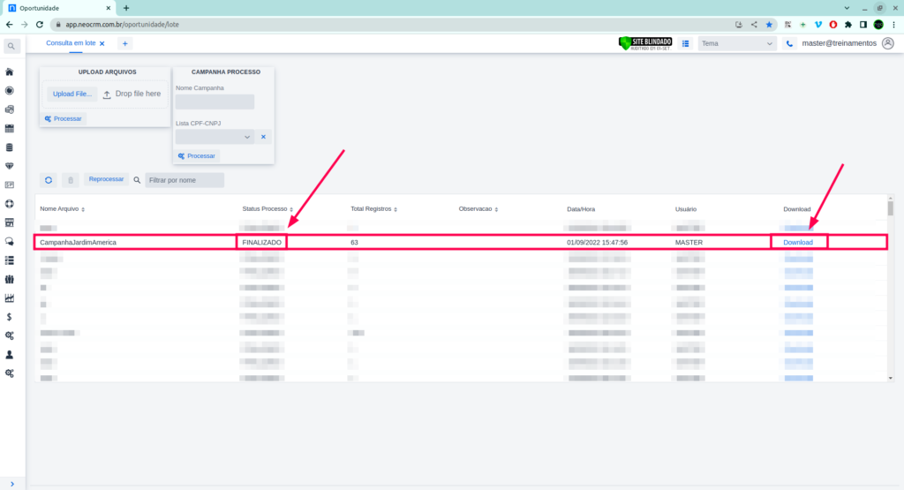The image size is (904, 490).
Task: Open the dollar sign sidebar icon
Action: click(x=10, y=316)
